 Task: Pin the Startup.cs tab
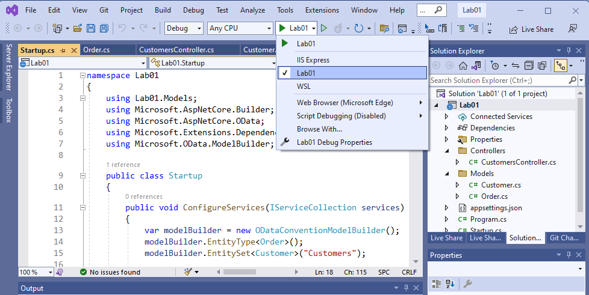pyautogui.click(x=63, y=50)
